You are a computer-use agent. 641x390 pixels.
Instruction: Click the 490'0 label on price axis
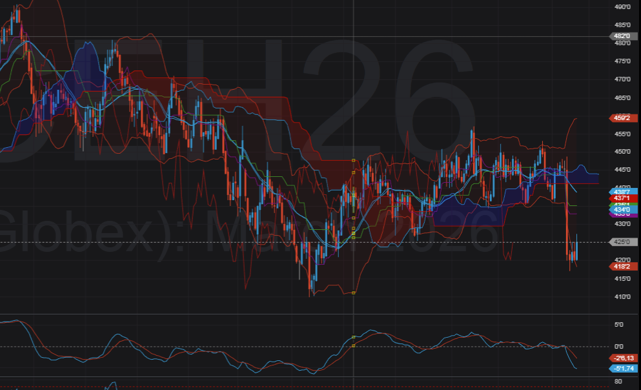pos(622,7)
